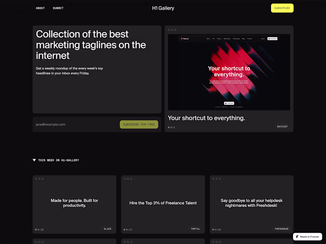The image size is (326, 244).
Task: Open the SUBMIT page link
Action: (x=58, y=8)
